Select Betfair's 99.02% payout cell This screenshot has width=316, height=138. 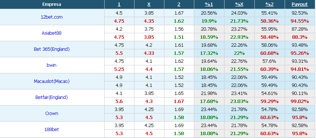click(x=300, y=101)
